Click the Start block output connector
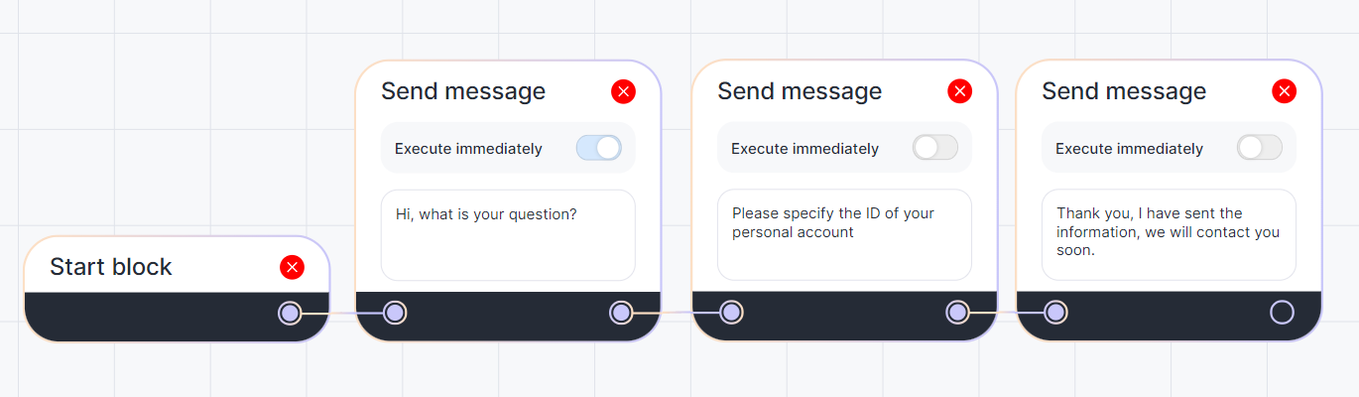This screenshot has height=397, width=1359. coord(289,314)
